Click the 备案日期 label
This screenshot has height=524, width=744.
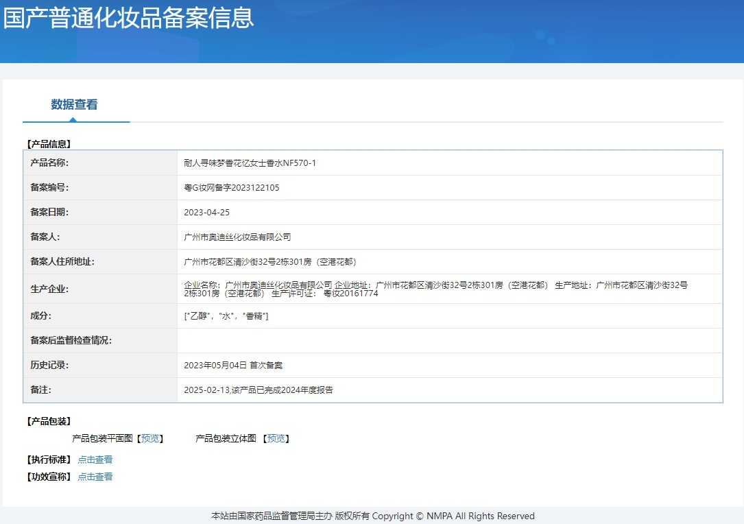pyautogui.click(x=49, y=212)
